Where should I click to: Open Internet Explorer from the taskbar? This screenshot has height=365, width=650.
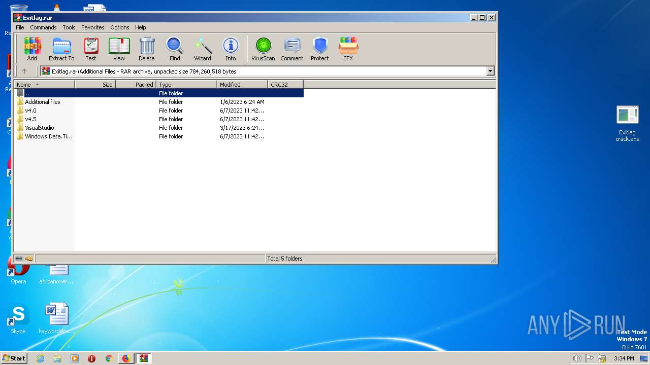pyautogui.click(x=40, y=358)
